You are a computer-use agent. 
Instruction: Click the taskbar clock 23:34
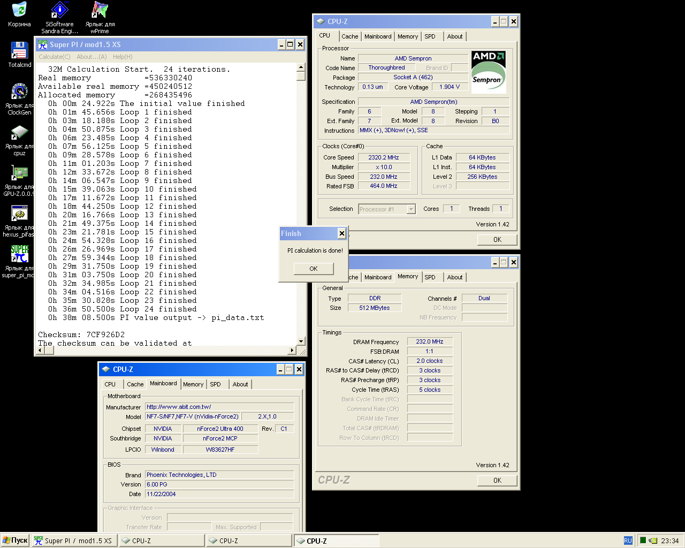coord(670,541)
